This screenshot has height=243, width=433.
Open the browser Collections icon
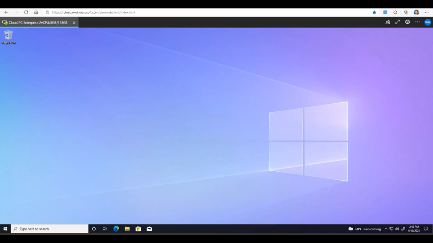pos(406,12)
